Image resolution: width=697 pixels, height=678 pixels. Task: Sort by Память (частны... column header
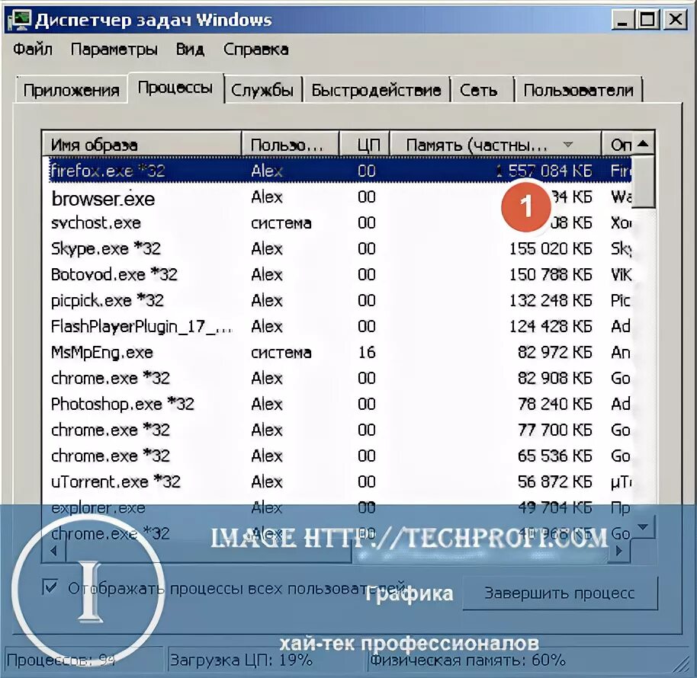[496, 145]
